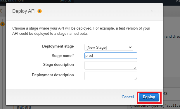Click the 'Deploy API' dialog title
This screenshot has width=180, height=109.
pyautogui.click(x=24, y=11)
